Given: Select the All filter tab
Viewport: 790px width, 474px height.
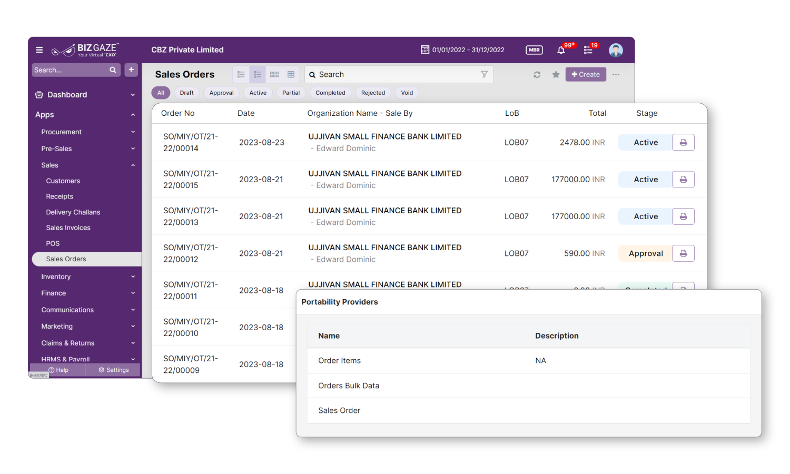Looking at the screenshot, I should 161,93.
